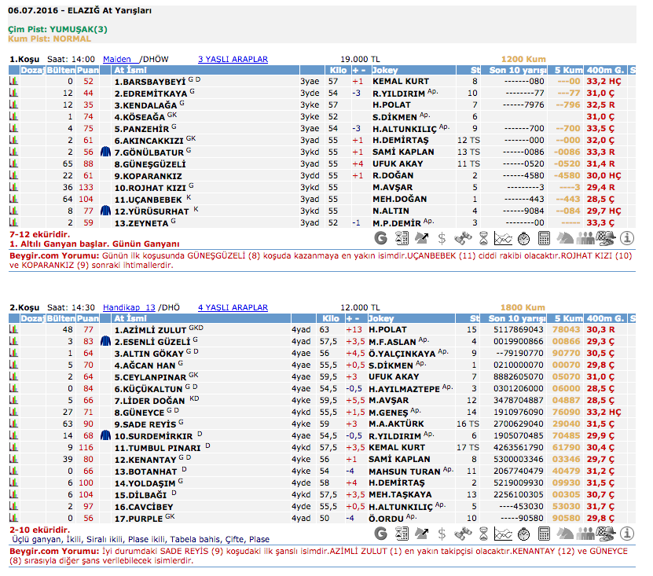Open the hourglass icon below race 2
This screenshot has width=653, height=576.
[483, 534]
